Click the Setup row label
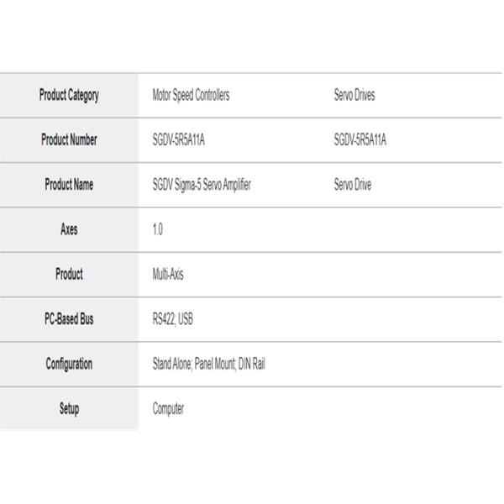Screen dimensions: 504x504 [69, 409]
